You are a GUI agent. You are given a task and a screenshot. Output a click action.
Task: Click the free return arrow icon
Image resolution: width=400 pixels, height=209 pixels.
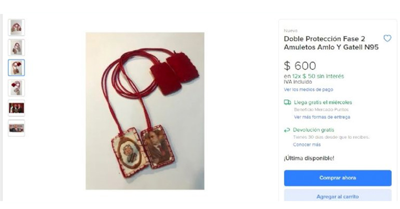(287, 130)
